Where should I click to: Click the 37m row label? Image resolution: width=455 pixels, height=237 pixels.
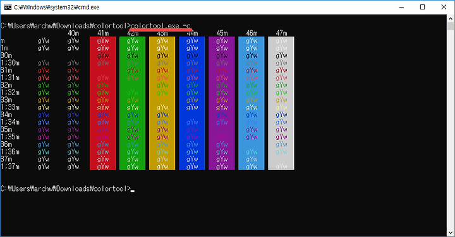[x=6, y=159]
